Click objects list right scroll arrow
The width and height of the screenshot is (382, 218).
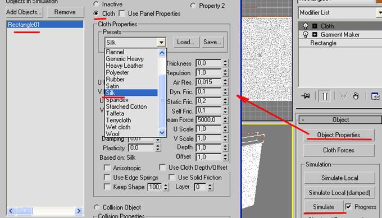79,211
